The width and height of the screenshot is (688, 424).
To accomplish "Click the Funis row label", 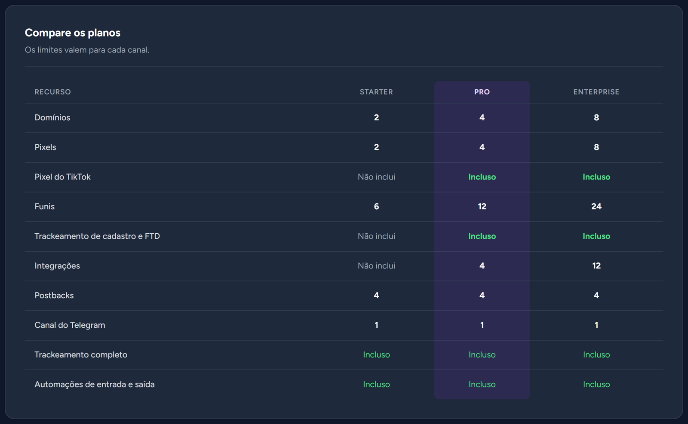I will [x=45, y=206].
